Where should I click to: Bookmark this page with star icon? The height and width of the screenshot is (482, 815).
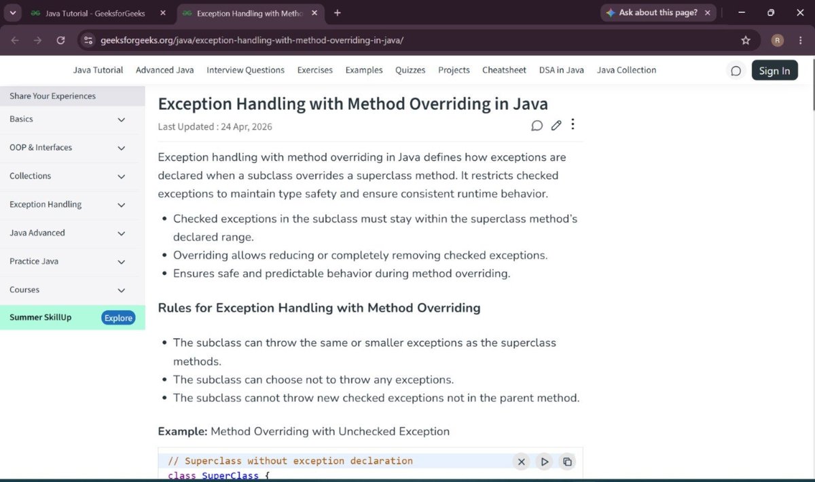[746, 40]
